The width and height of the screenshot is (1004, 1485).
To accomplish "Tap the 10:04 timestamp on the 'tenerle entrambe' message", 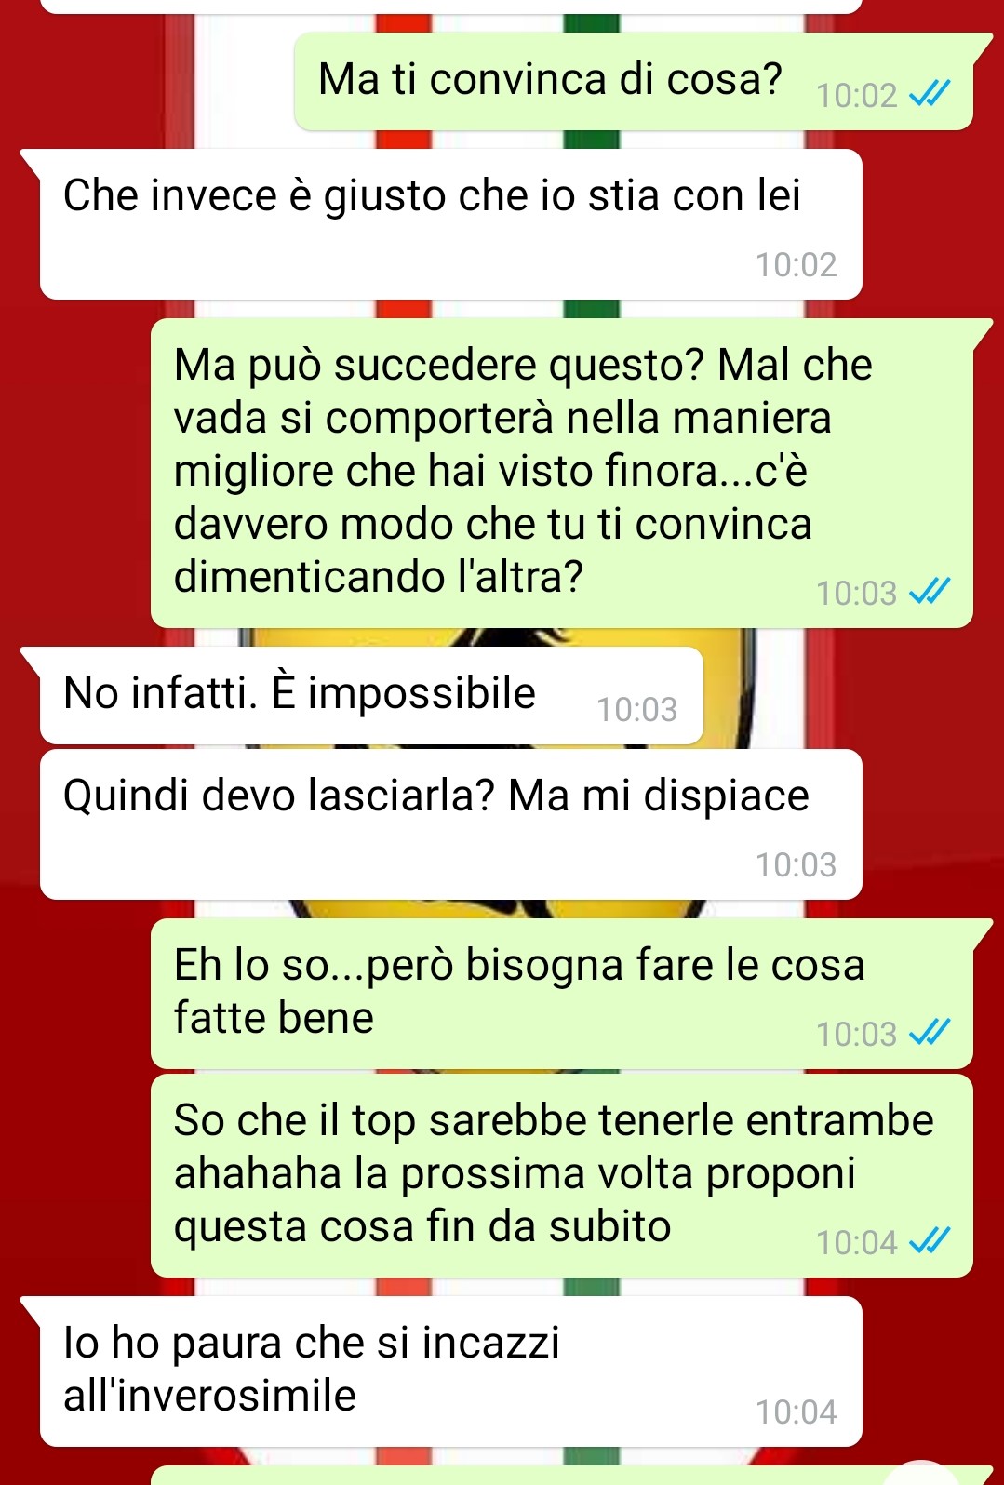I will [856, 1242].
